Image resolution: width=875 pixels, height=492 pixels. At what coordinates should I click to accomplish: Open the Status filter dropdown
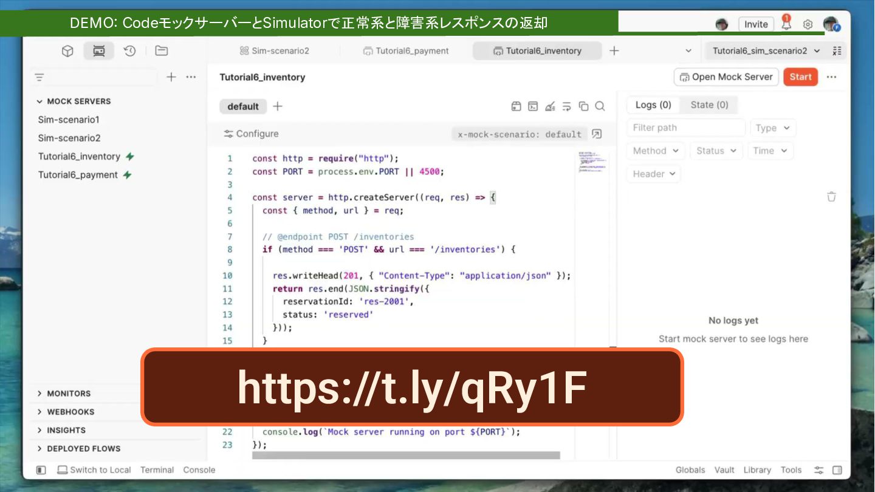716,151
